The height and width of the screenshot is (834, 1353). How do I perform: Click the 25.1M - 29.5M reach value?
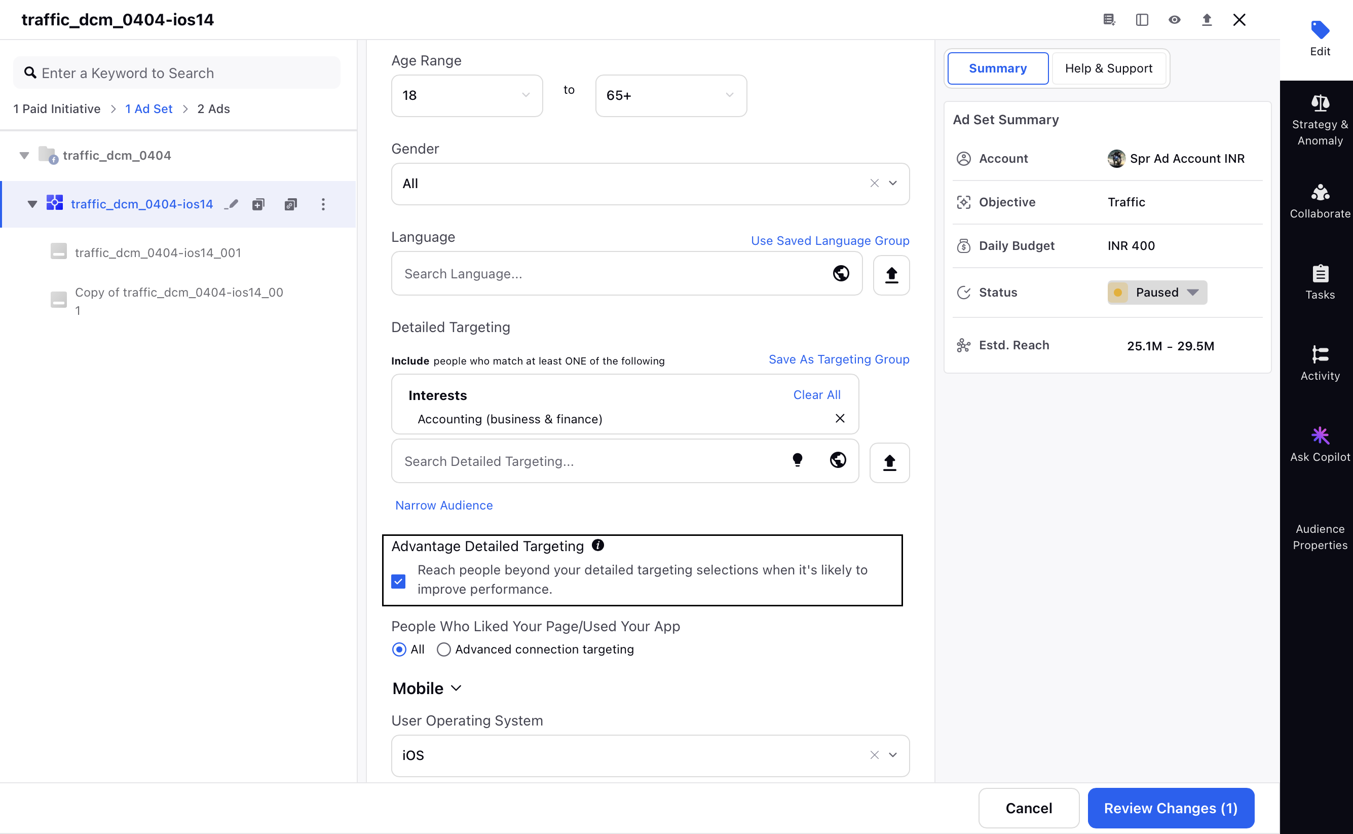1171,346
